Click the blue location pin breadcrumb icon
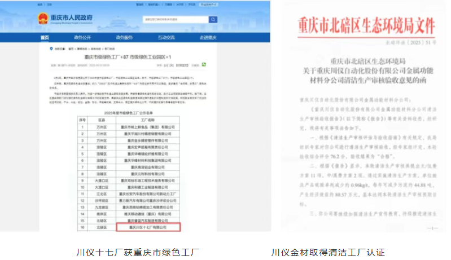This screenshot has width=451, height=260. pos(51,49)
